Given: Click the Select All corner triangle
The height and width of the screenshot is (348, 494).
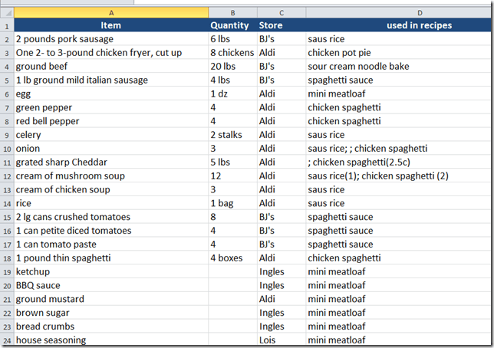Looking at the screenshot, I should click(7, 13).
